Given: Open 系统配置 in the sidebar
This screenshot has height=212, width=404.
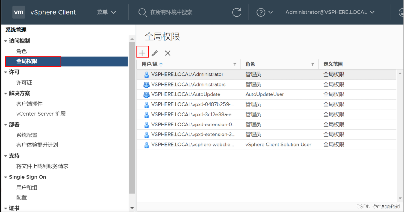Looking at the screenshot, I should click(x=27, y=135).
